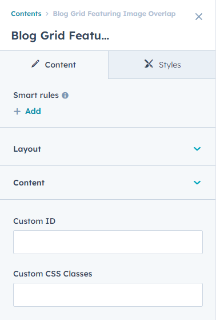Expand Layout section using its chevron

(x=197, y=149)
